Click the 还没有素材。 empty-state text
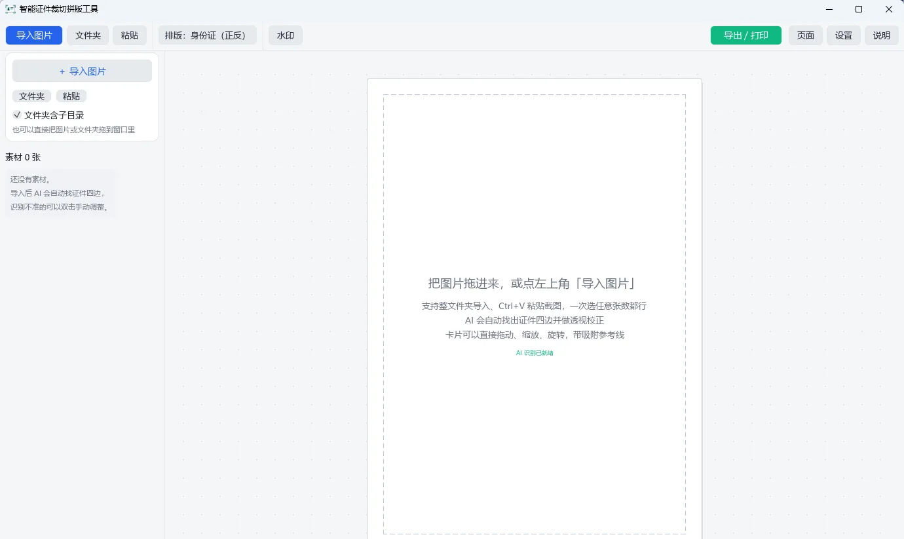This screenshot has height=539, width=904. (30, 179)
